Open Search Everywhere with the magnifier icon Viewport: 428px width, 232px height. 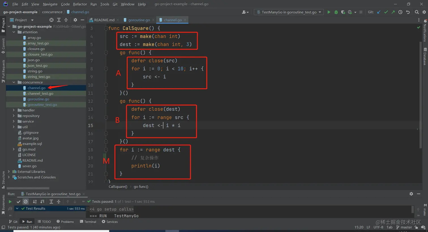click(417, 12)
